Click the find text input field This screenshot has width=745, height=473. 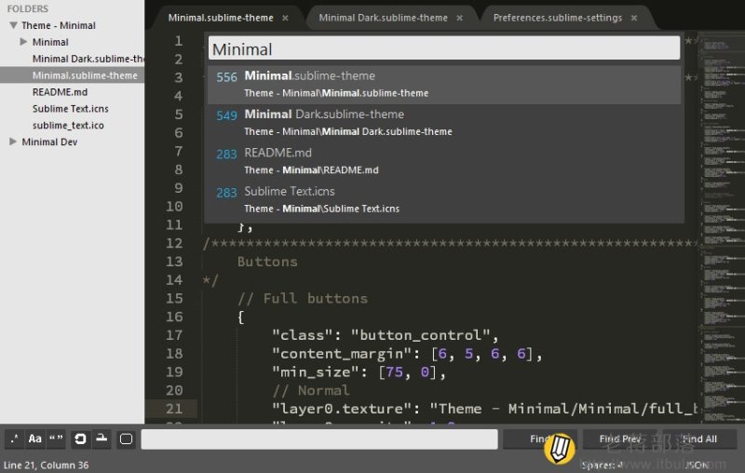click(x=319, y=439)
